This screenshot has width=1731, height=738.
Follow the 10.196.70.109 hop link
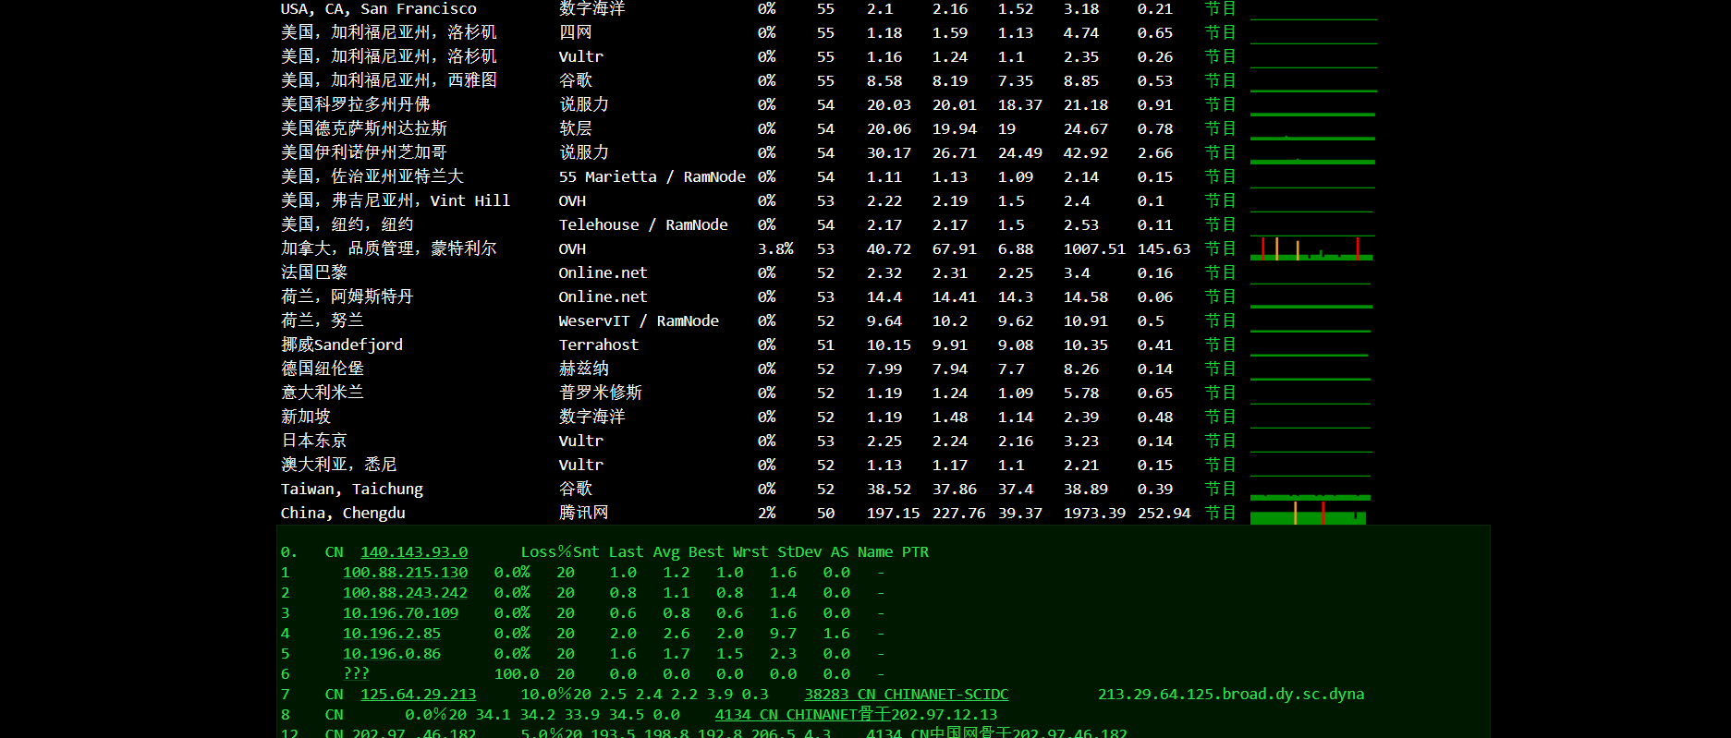[x=400, y=612]
